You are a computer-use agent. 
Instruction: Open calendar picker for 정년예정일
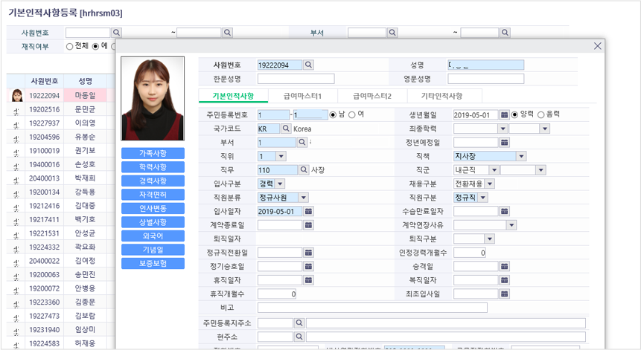click(x=505, y=143)
